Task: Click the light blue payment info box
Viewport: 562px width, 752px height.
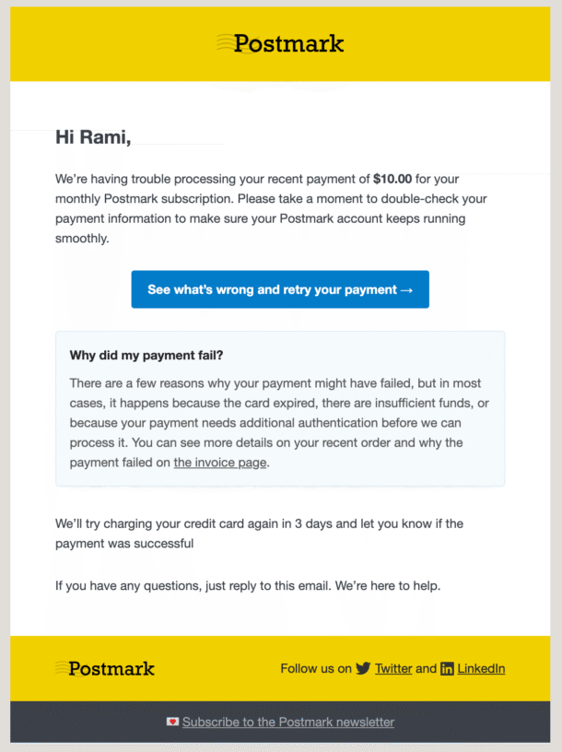Action: pos(280,407)
